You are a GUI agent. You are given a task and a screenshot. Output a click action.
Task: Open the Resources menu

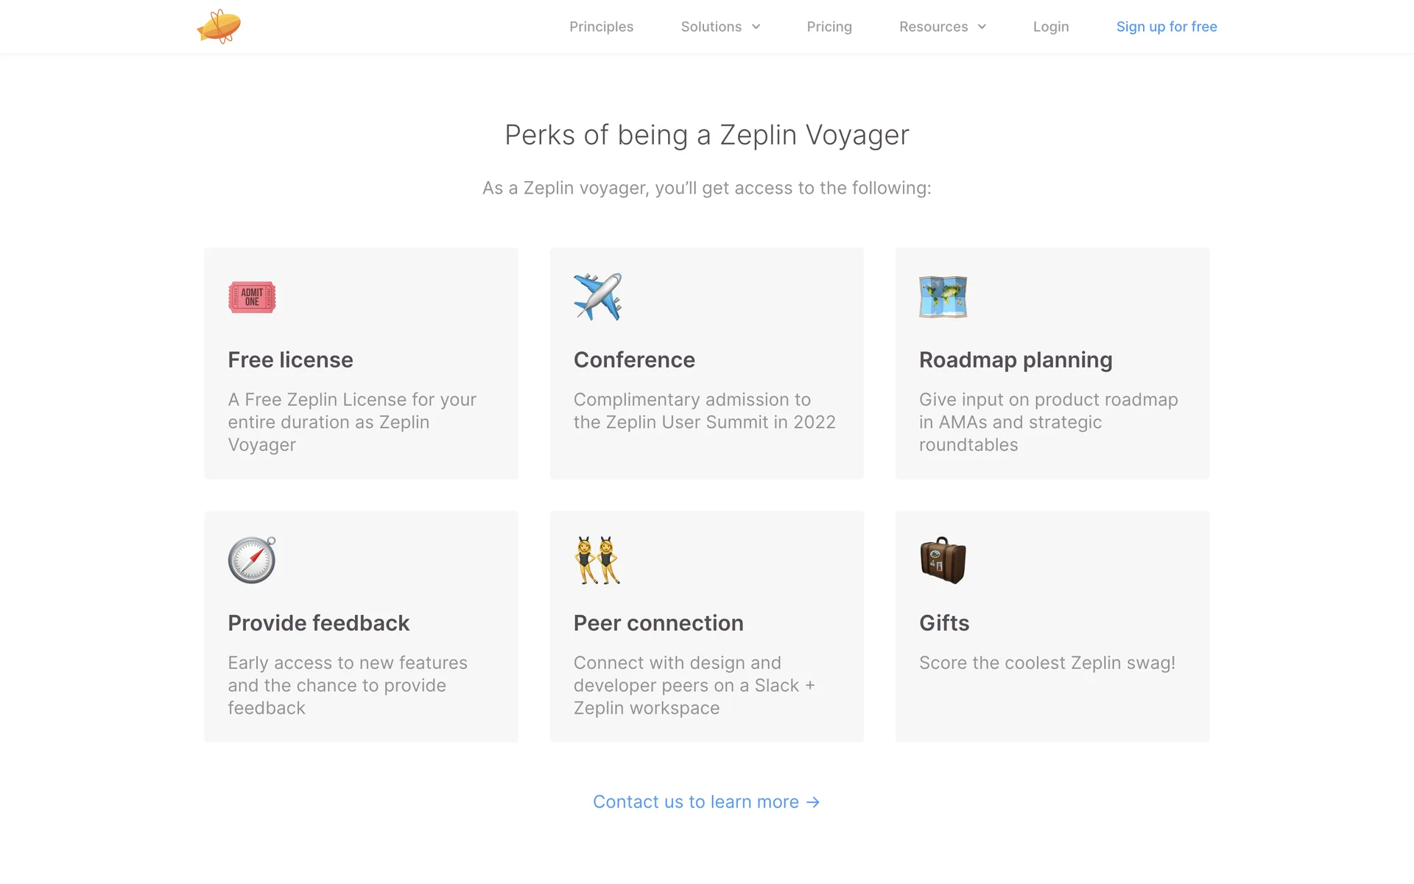[x=933, y=27]
